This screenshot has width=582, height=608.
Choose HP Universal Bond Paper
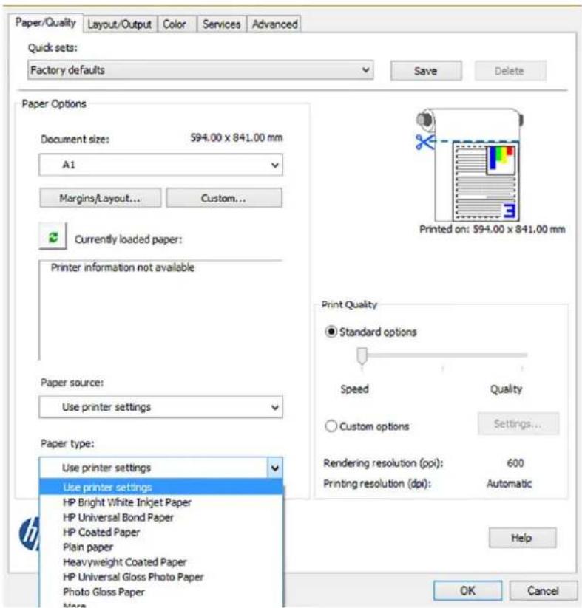coord(161,517)
